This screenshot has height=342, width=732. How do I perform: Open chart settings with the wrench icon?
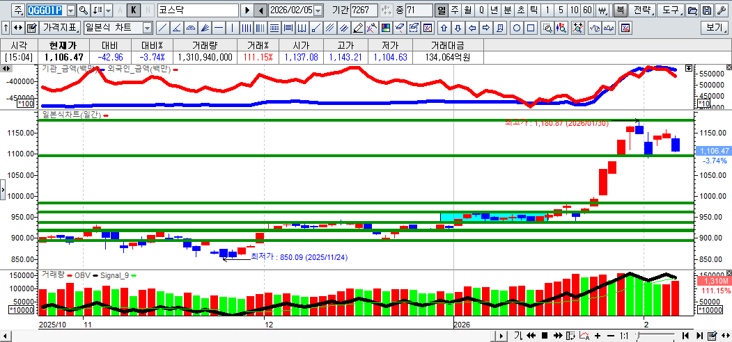(720, 10)
